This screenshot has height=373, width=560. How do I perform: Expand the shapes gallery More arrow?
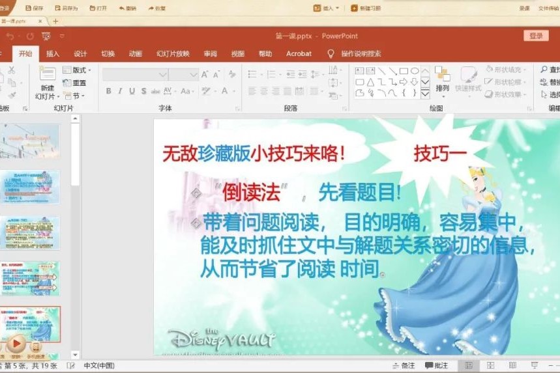425,94
